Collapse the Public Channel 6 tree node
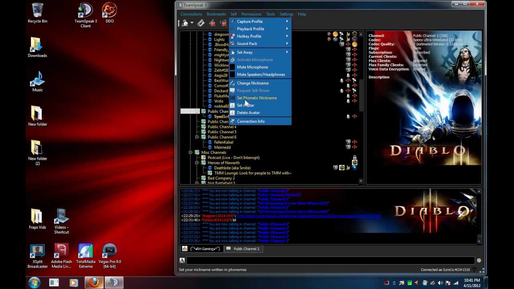 point(197,137)
